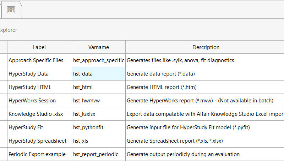Select the HyperStudy Fit label cell

(39, 127)
